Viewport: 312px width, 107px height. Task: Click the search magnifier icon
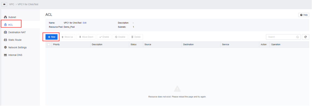point(298,37)
